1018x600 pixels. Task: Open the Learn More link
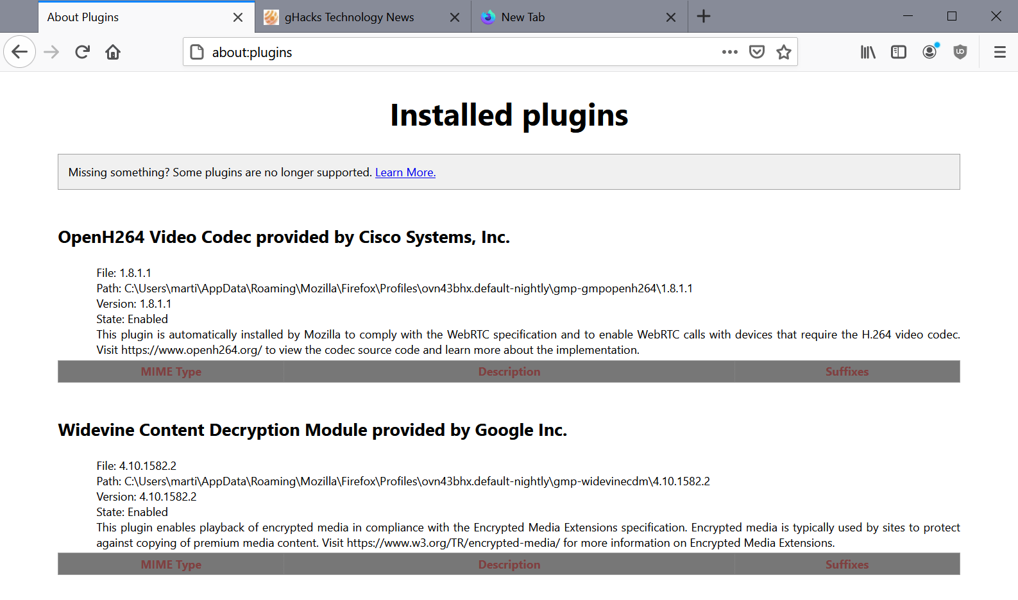[x=405, y=172]
